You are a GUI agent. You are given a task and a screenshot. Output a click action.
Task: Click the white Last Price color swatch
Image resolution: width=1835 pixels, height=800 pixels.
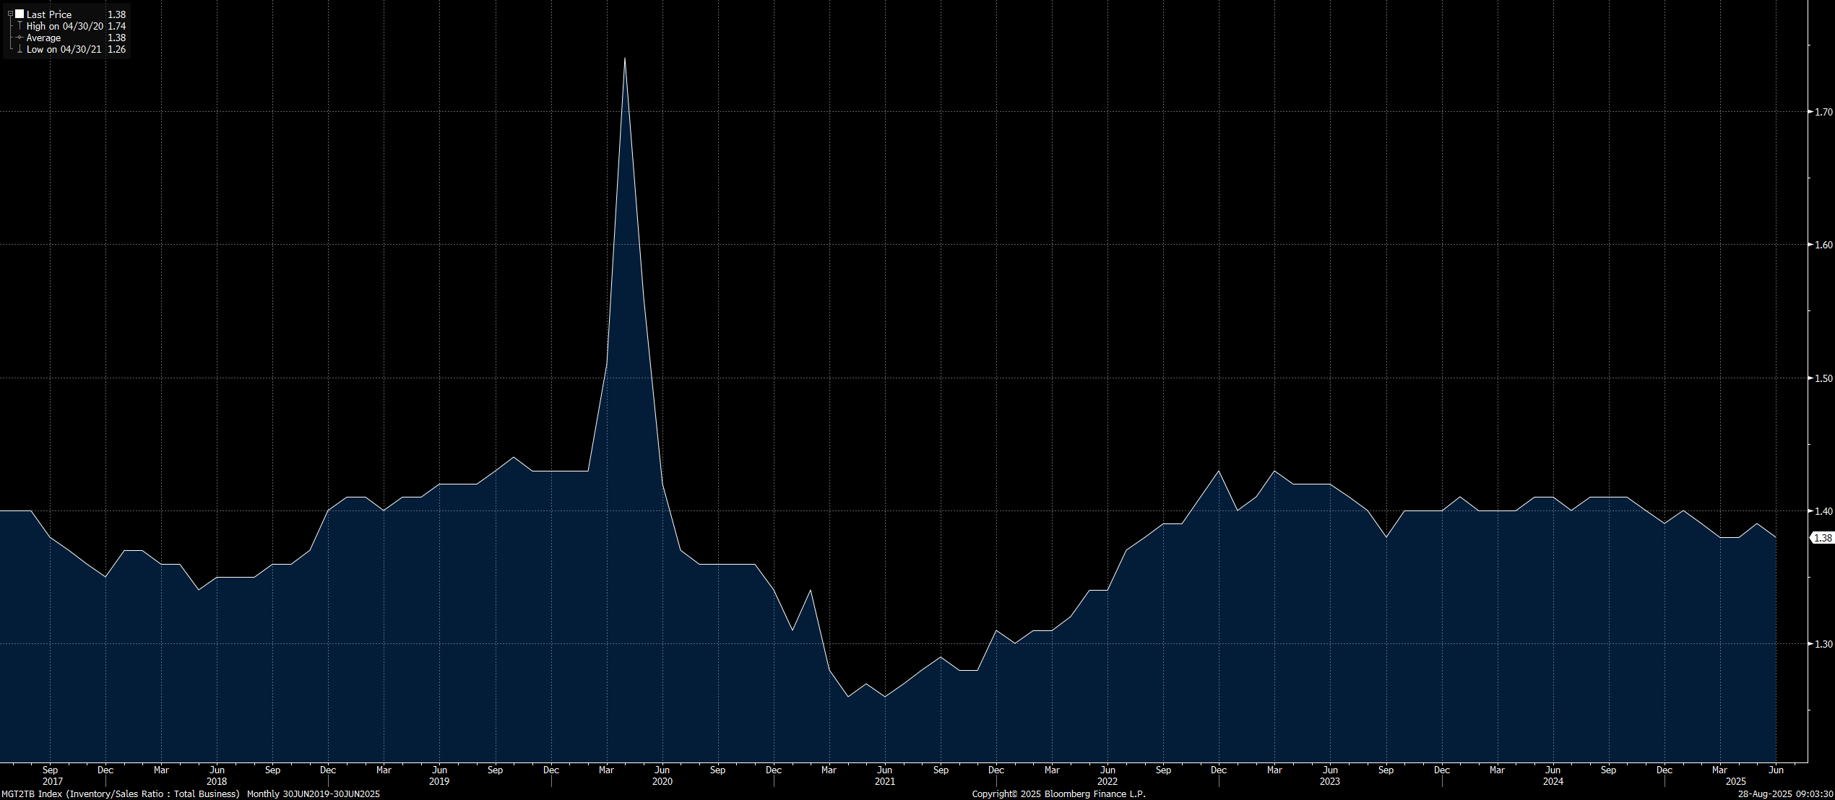(20, 14)
